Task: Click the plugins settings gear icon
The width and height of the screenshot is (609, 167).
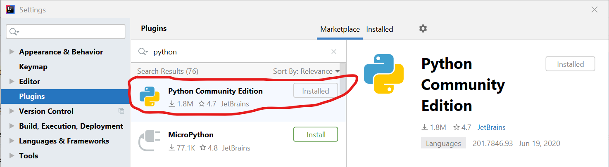Action: 423,28
